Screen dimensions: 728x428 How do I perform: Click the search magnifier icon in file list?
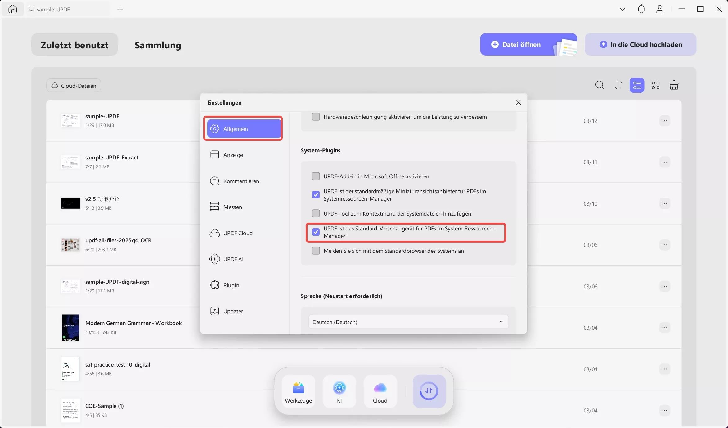pyautogui.click(x=600, y=85)
